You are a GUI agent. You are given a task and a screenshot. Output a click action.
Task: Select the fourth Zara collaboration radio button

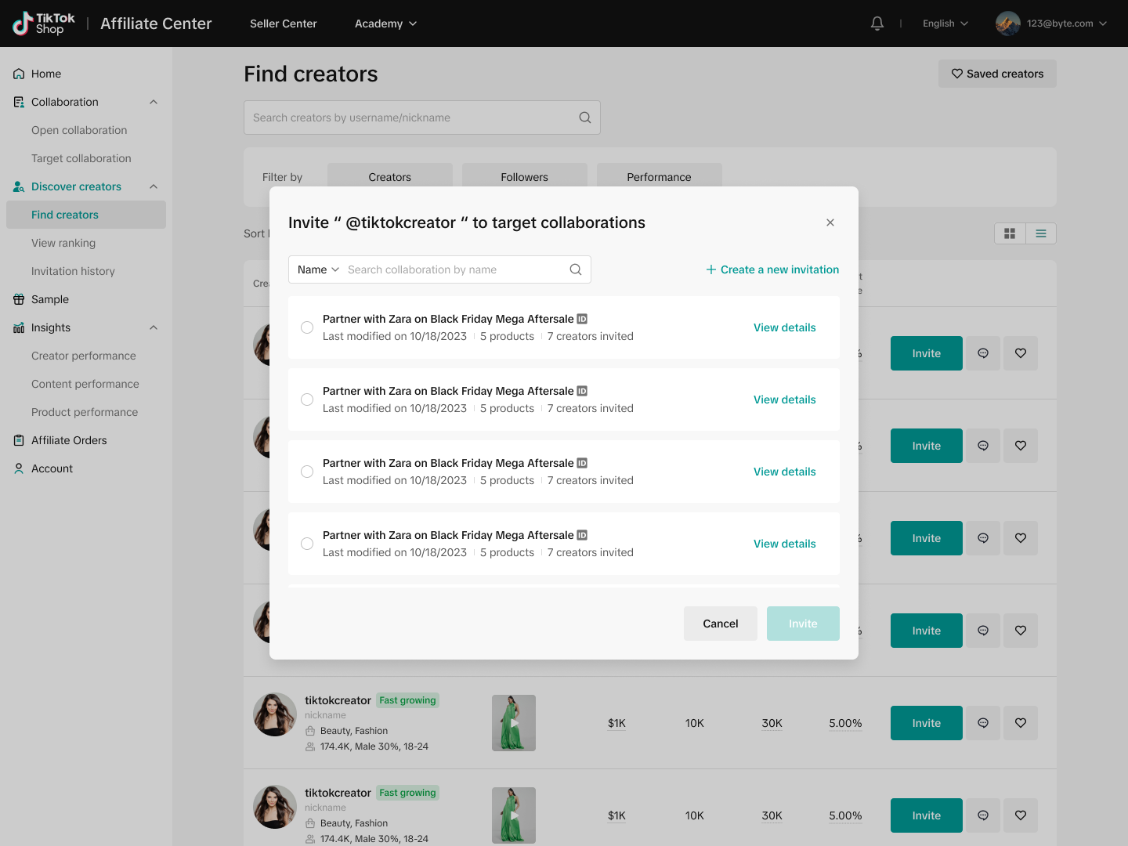(307, 544)
